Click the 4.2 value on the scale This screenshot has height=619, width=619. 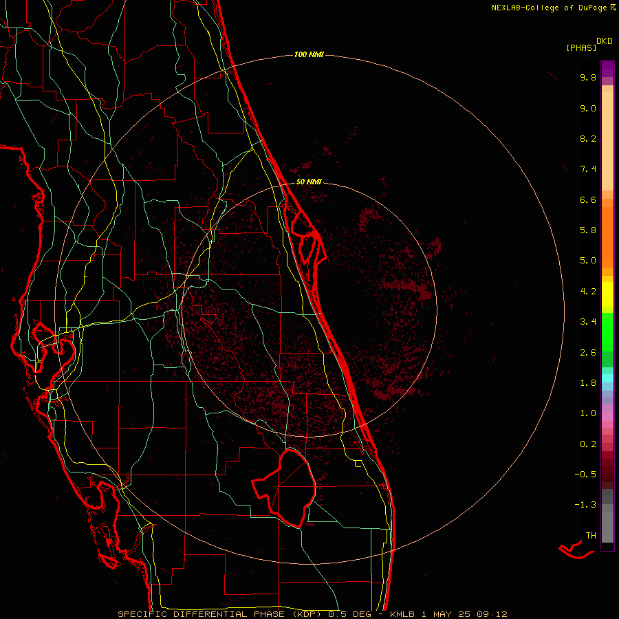click(588, 292)
